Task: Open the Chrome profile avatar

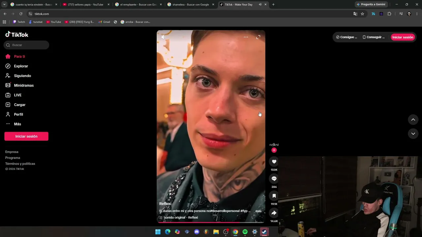Action: (409, 14)
